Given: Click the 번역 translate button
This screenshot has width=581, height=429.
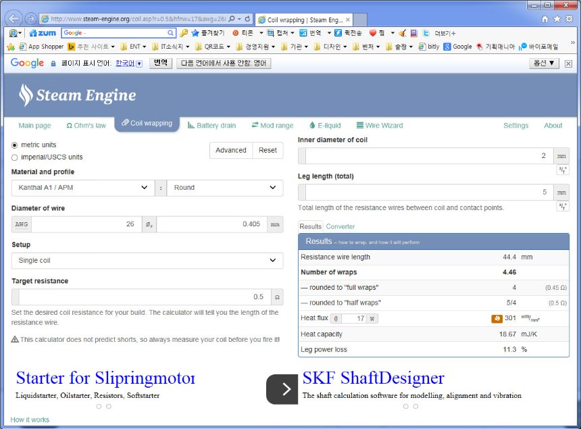Looking at the screenshot, I should (160, 64).
